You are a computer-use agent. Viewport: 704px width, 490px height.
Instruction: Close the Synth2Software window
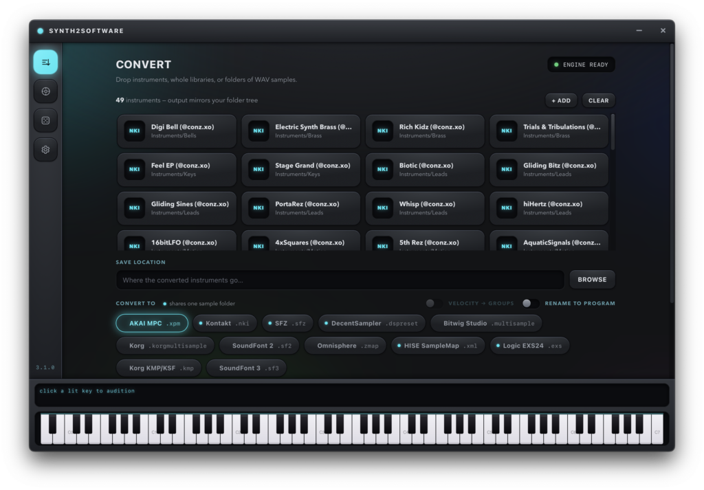[x=663, y=30]
